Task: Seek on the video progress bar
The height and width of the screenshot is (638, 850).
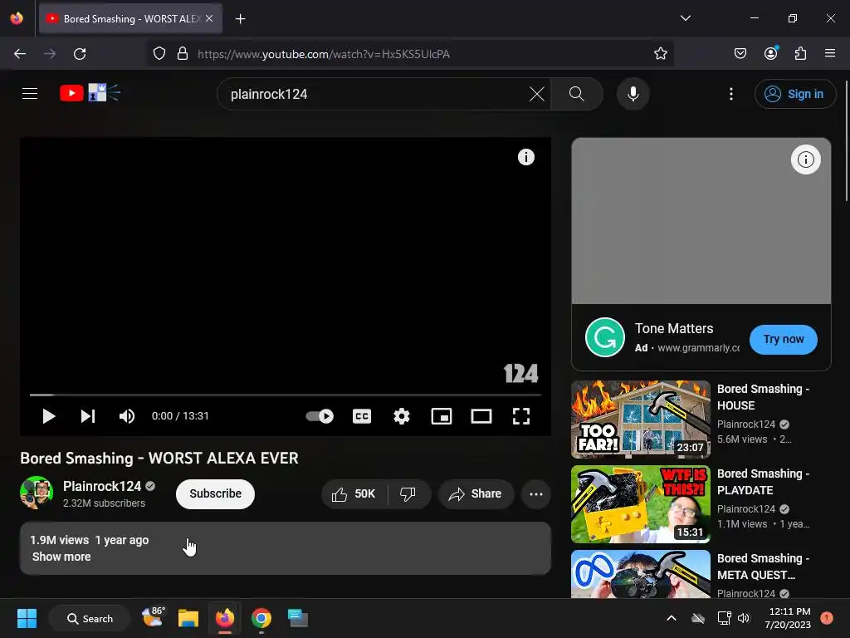Action: click(x=286, y=395)
